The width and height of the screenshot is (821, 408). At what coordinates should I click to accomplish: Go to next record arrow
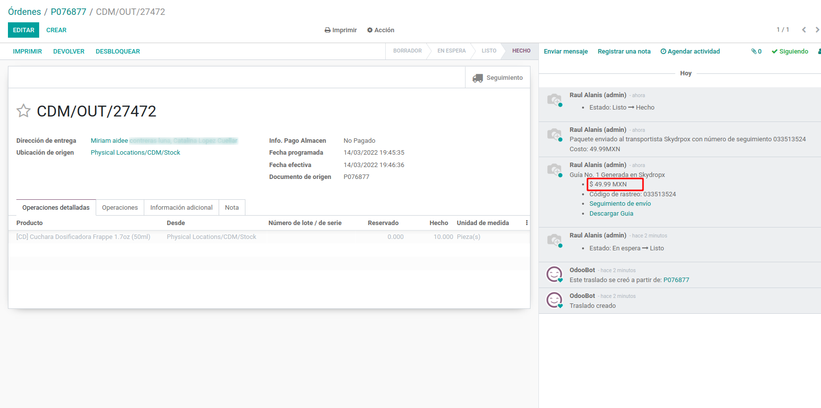817,30
